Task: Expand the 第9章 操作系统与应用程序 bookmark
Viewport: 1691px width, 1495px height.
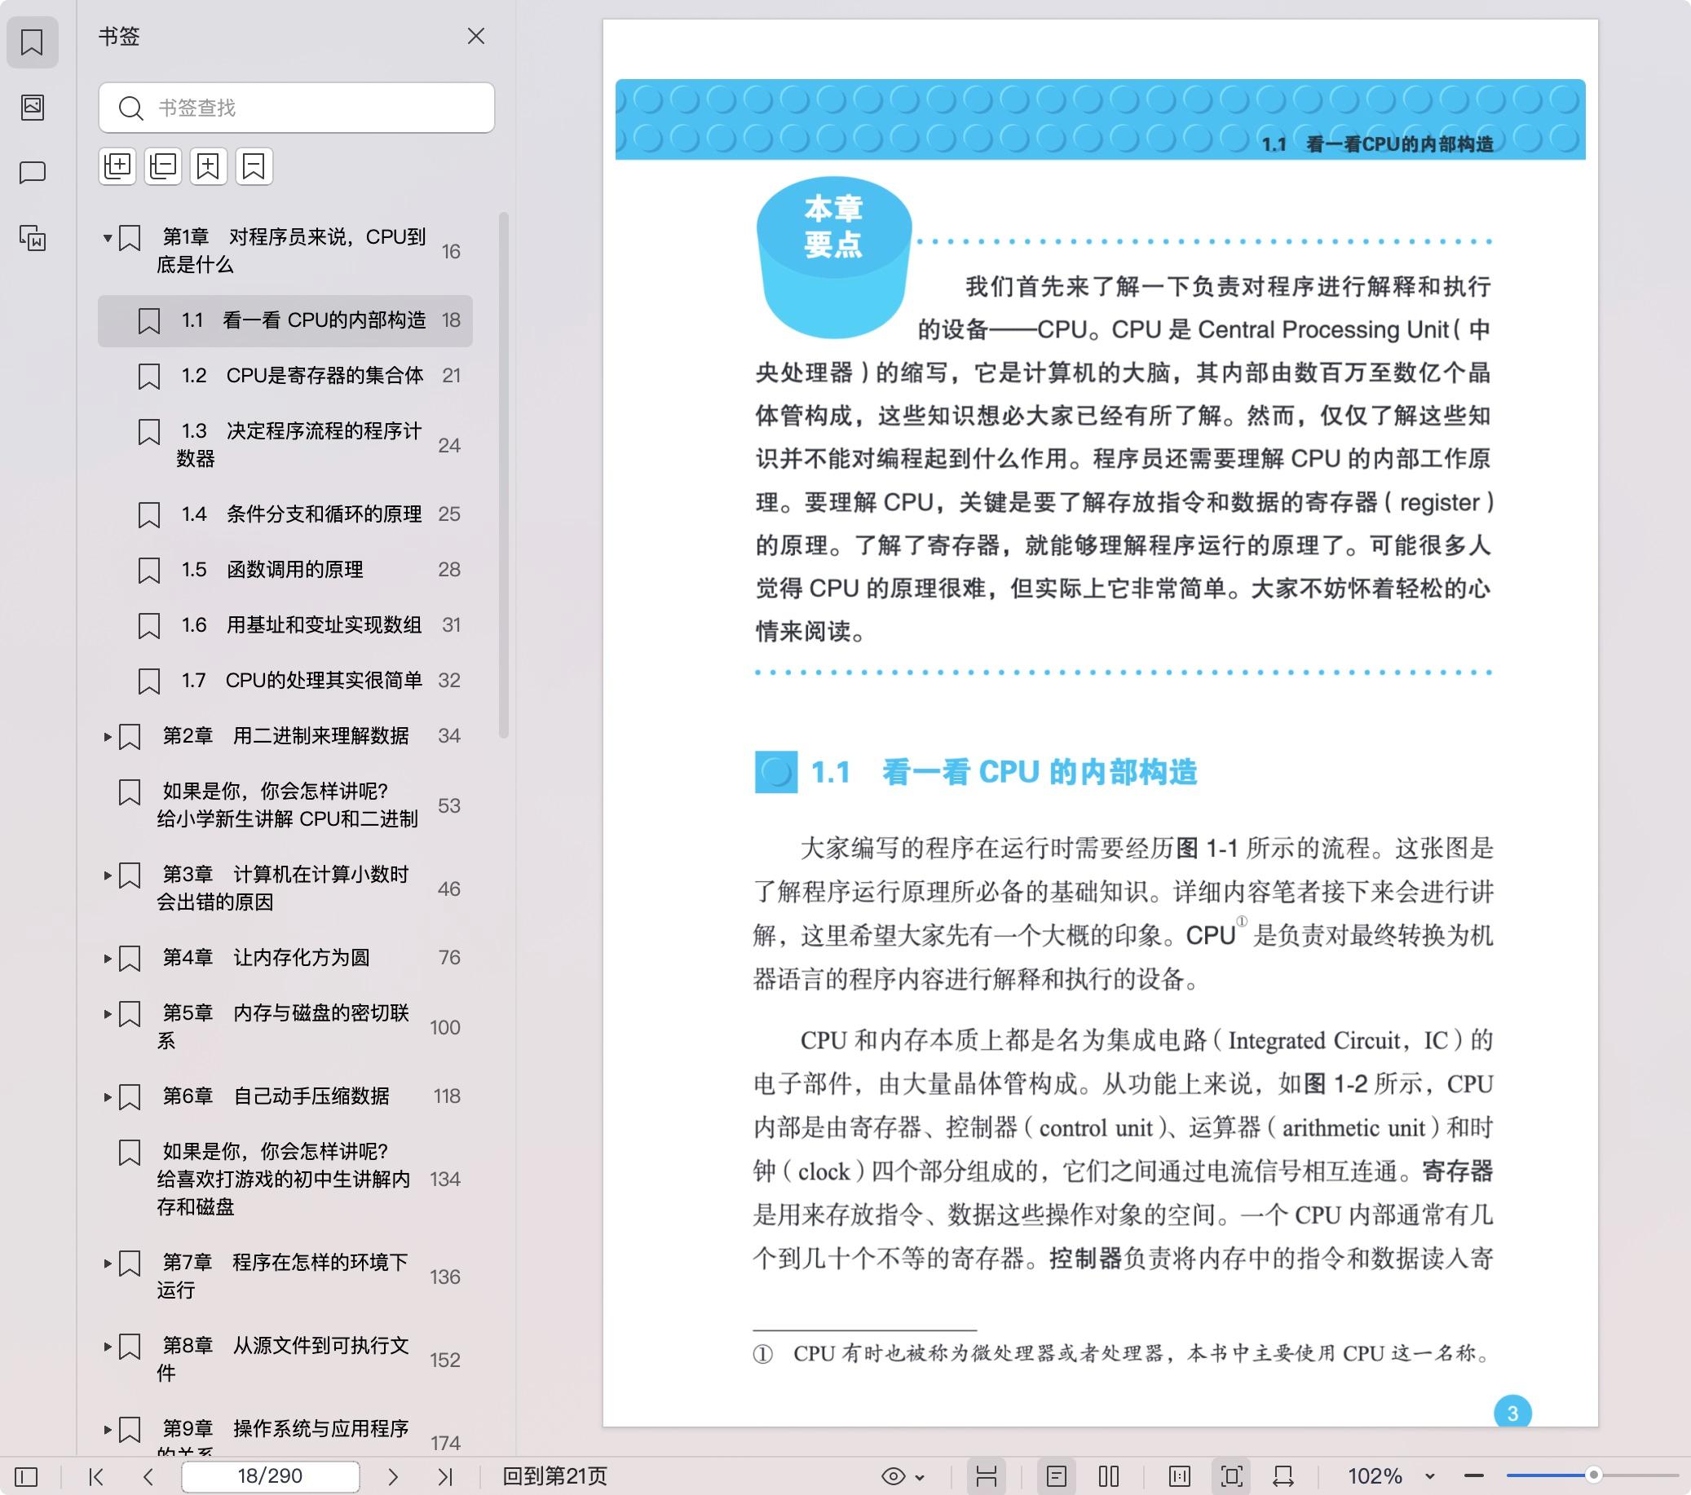Action: 108,1430
